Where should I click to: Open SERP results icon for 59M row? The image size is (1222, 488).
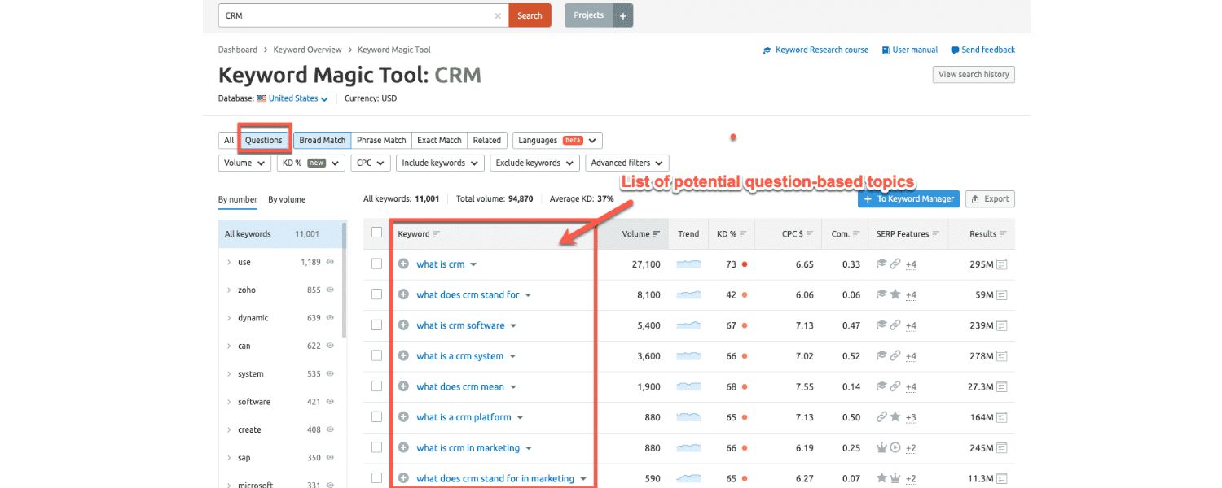pyautogui.click(x=1002, y=294)
